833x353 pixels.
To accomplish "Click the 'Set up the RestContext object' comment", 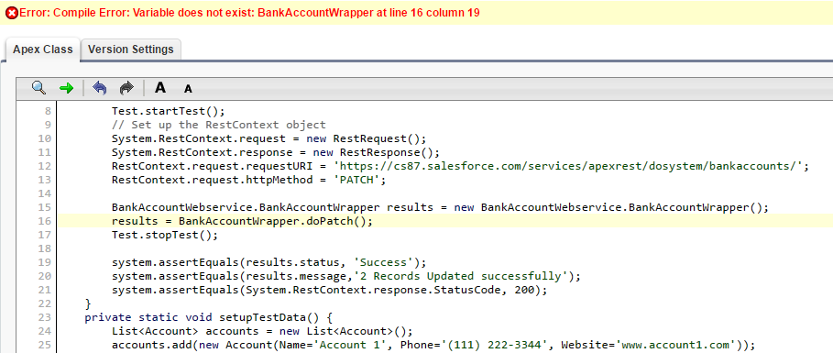I will [219, 125].
